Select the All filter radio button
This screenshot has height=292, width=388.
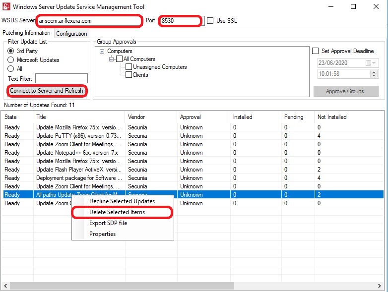(10, 69)
